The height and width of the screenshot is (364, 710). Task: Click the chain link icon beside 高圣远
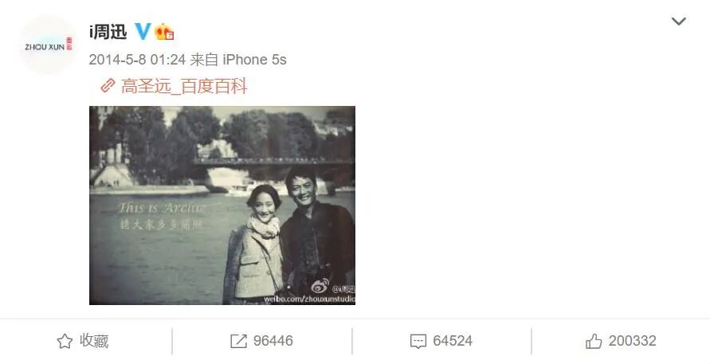(x=108, y=85)
